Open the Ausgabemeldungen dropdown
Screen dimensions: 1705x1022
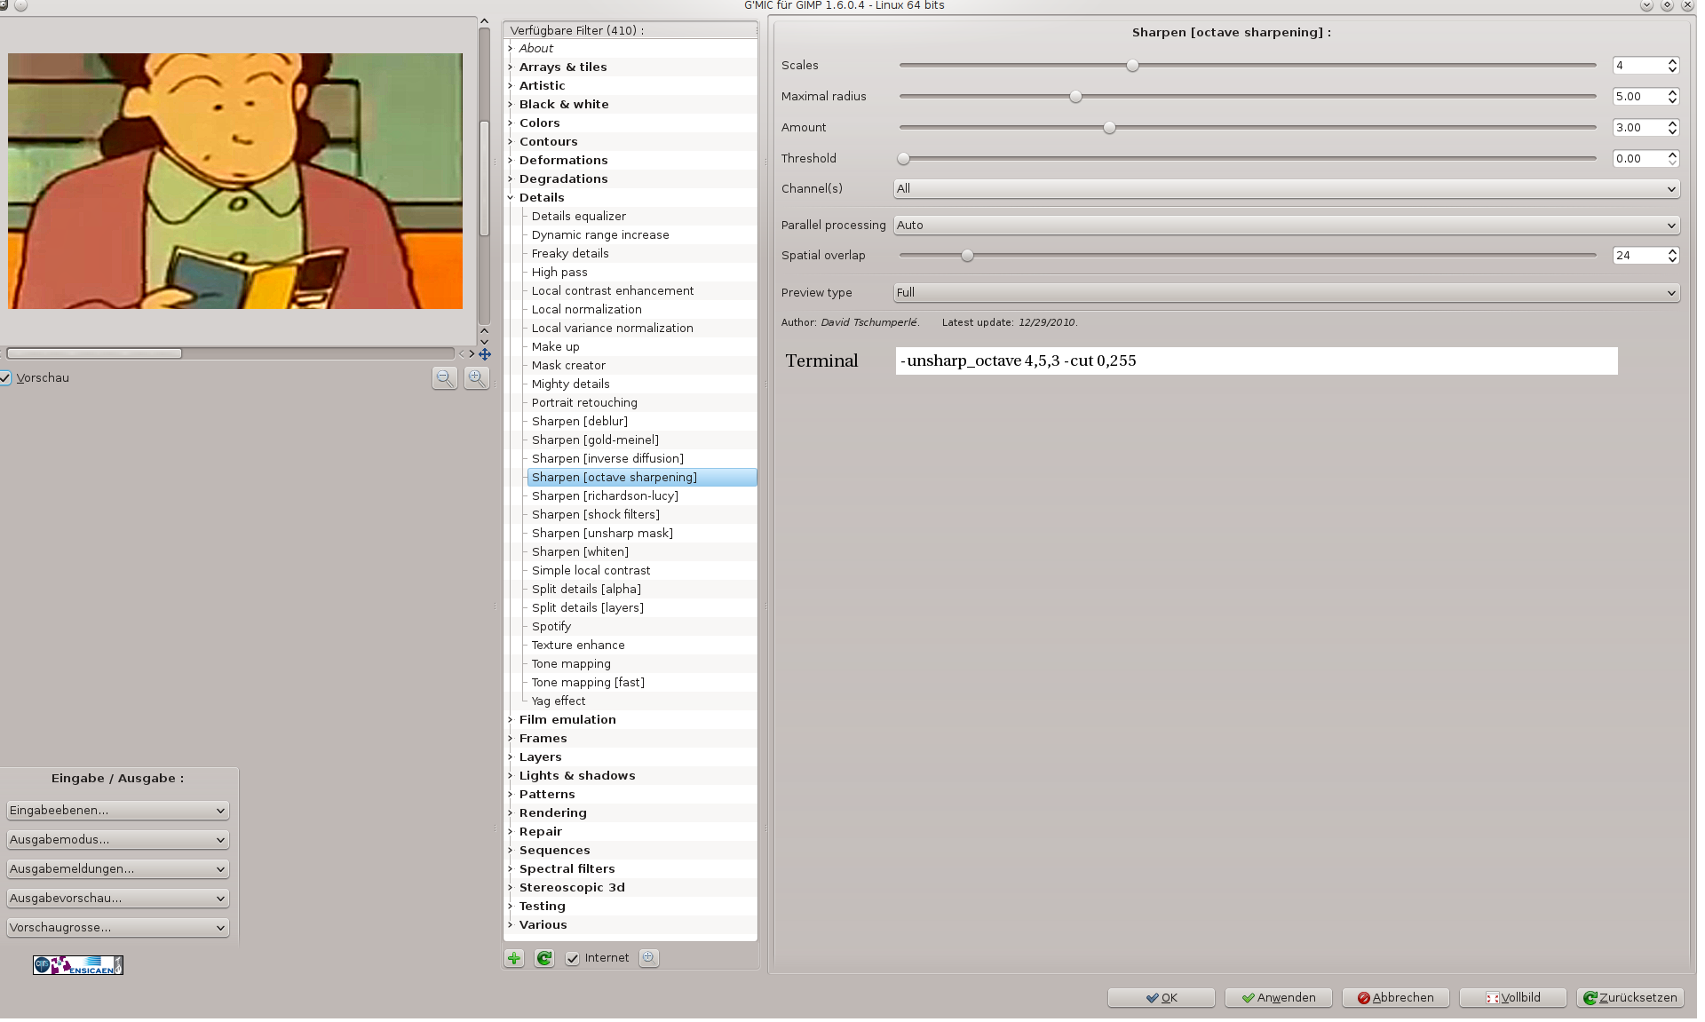[118, 869]
